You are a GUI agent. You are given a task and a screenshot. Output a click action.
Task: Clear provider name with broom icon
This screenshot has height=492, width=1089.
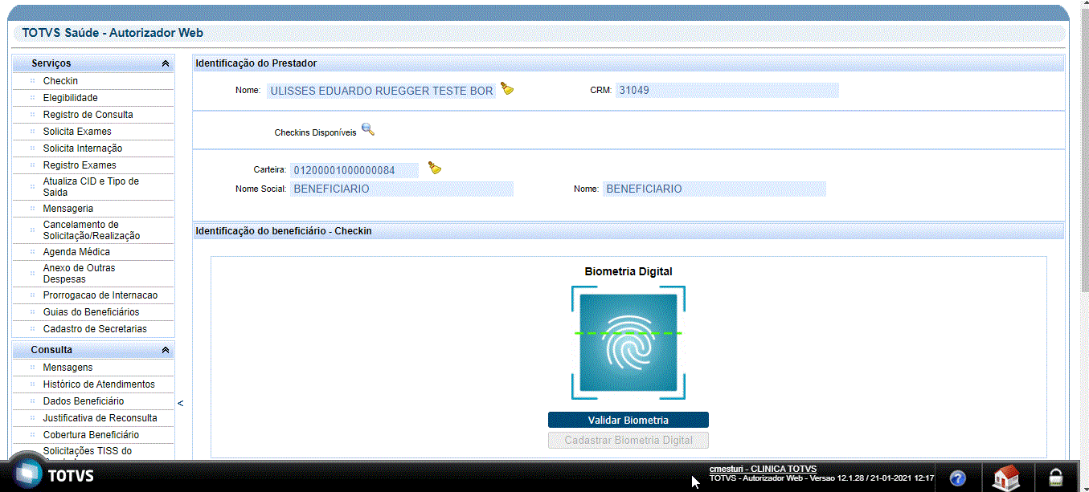[x=507, y=88]
